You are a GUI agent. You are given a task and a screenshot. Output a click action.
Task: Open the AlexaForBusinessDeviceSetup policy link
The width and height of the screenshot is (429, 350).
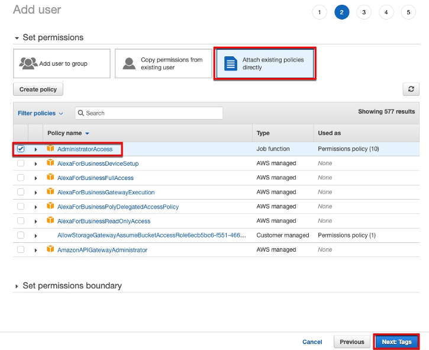pos(98,163)
